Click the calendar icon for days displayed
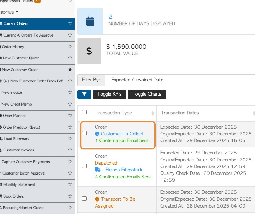This screenshot has width=255, height=214. (90, 21)
